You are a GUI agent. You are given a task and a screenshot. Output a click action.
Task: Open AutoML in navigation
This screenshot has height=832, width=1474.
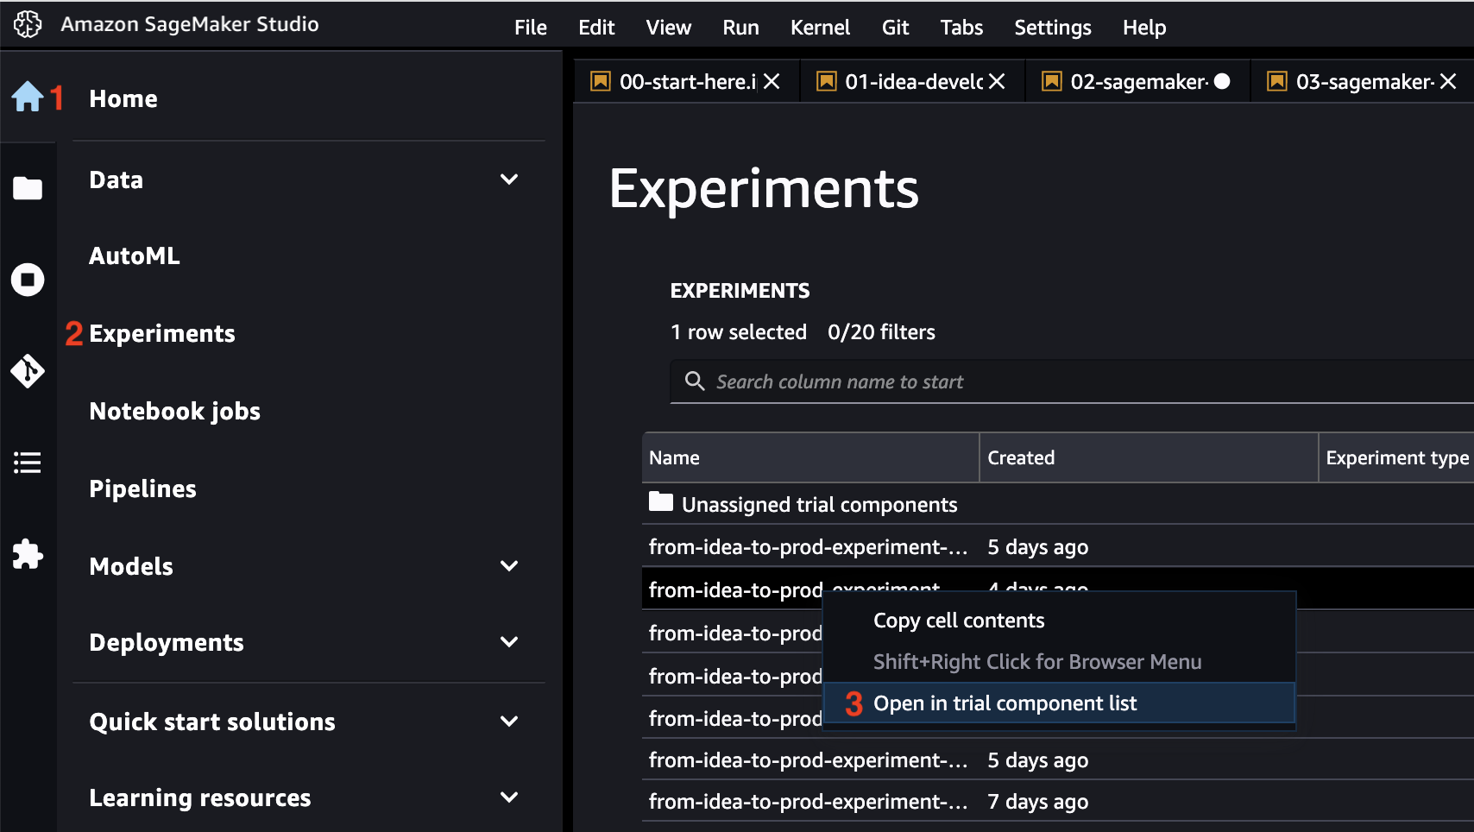pos(135,255)
